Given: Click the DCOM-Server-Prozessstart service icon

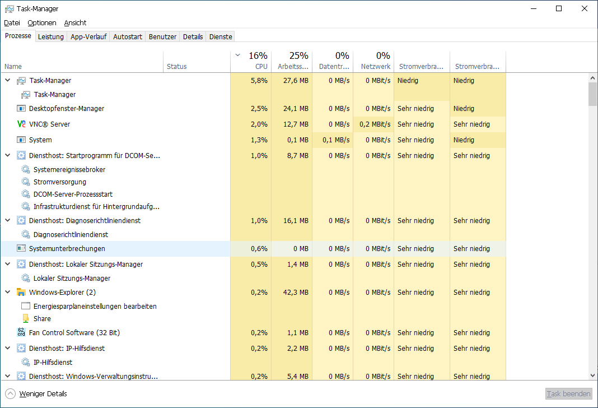Looking at the screenshot, I should pos(26,194).
